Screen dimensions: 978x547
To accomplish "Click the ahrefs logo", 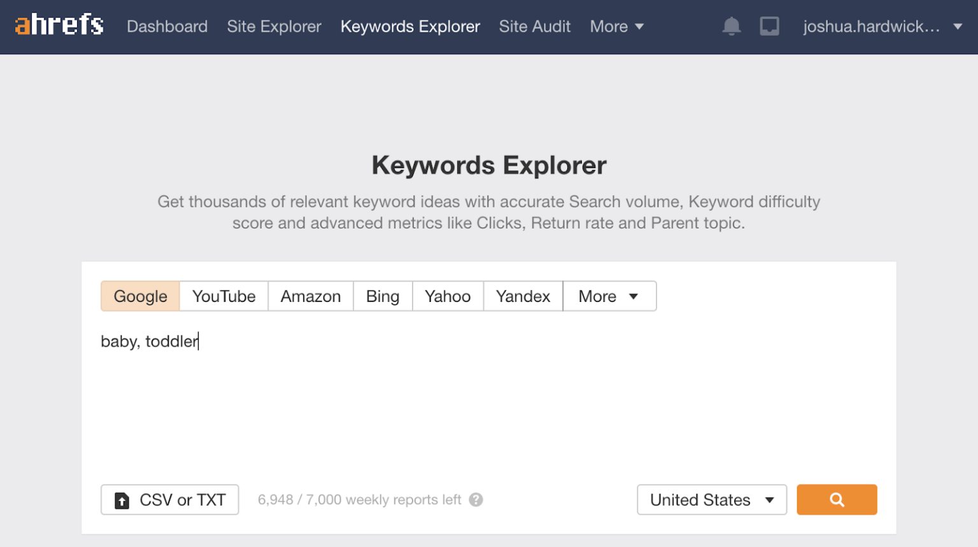I will point(58,25).
